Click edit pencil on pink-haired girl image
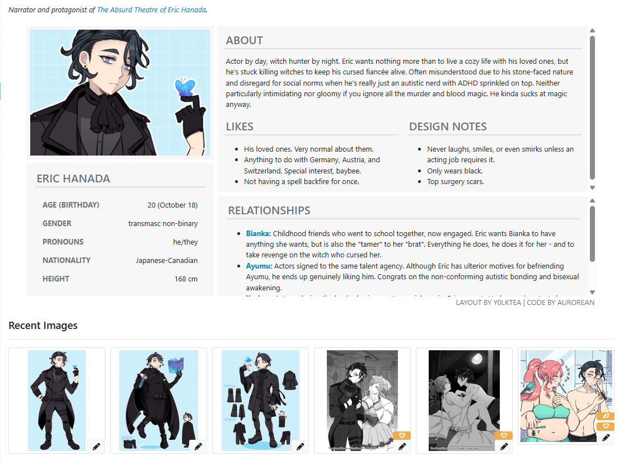The image size is (619, 470). [606, 437]
